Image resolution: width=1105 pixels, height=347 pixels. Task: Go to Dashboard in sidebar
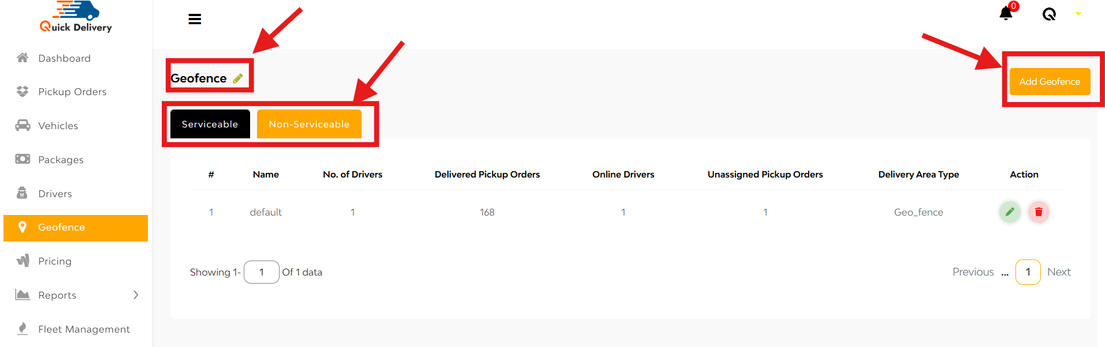(64, 58)
